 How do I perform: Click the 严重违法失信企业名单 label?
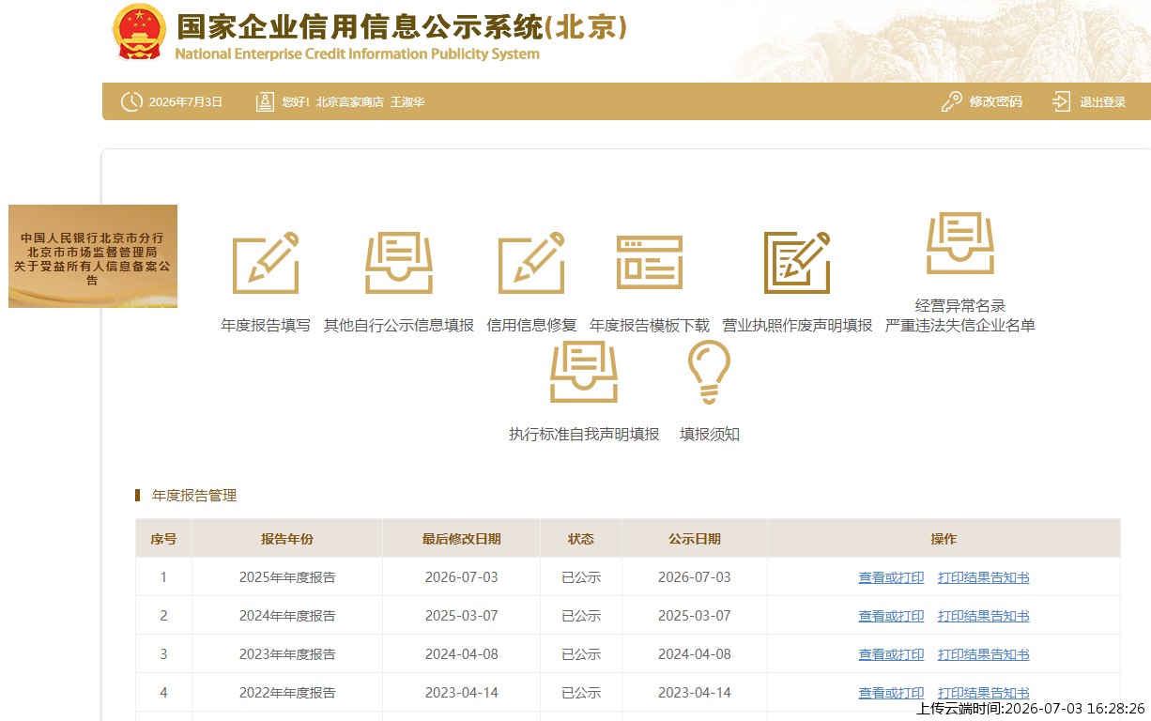coord(960,326)
